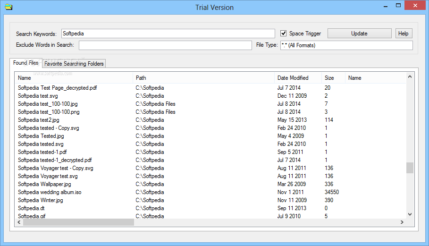Click the May 4 2009 date cell
Viewport: 429px width, 246px height.
pos(291,136)
